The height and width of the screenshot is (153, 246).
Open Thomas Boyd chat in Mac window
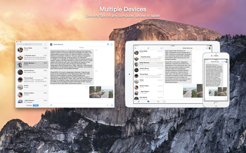32,80
